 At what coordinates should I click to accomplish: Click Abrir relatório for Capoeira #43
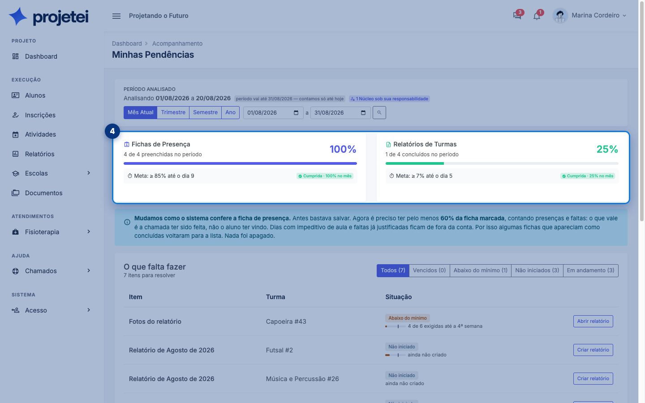coord(593,321)
